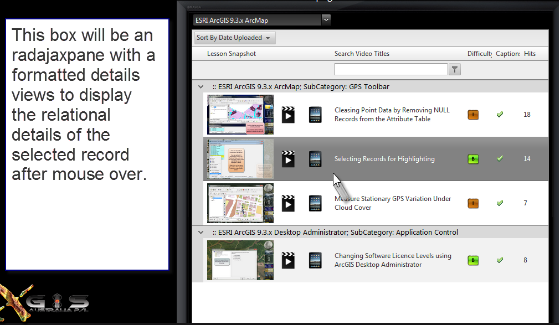Click caption checkmark on Cleasing Point Data row
This screenshot has height=325, width=560.
click(x=500, y=114)
